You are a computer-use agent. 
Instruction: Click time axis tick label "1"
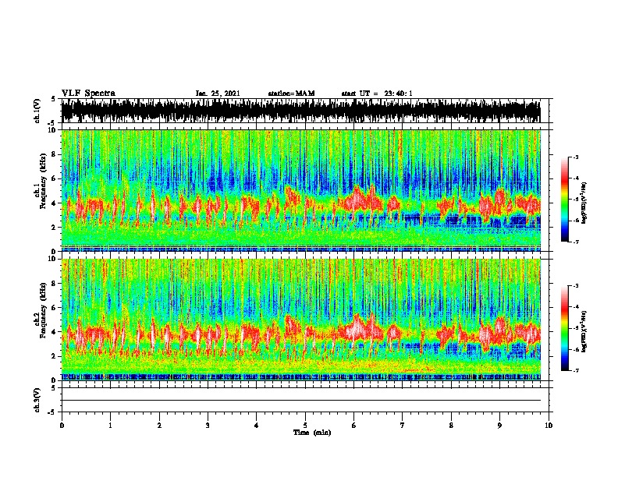[x=110, y=426]
